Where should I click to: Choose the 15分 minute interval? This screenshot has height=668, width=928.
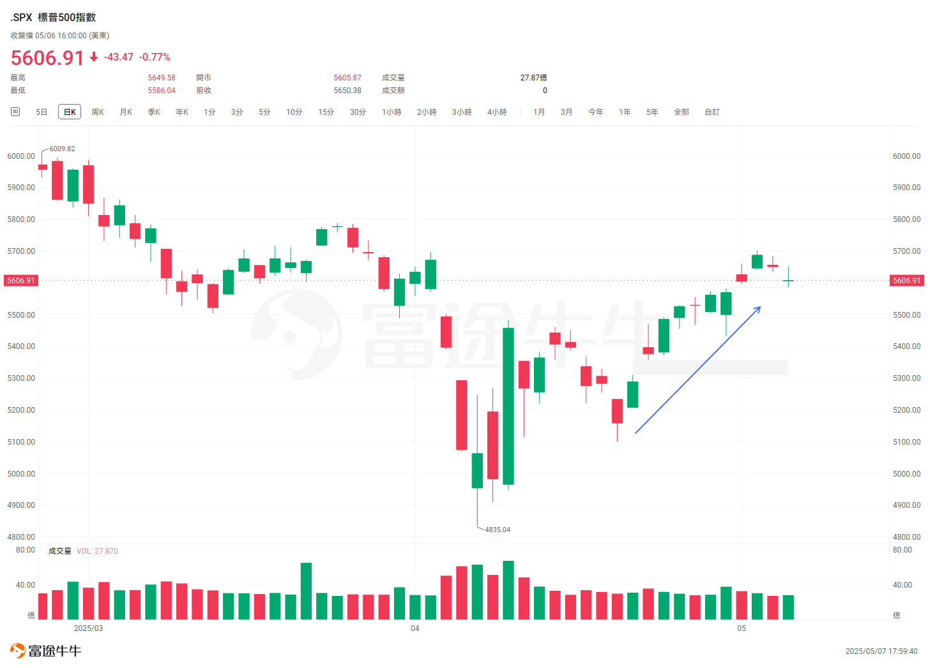tap(326, 112)
